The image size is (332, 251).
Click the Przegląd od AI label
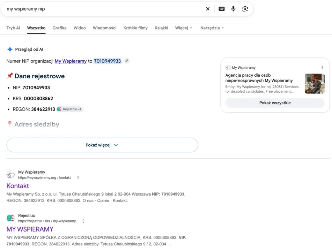click(29, 49)
